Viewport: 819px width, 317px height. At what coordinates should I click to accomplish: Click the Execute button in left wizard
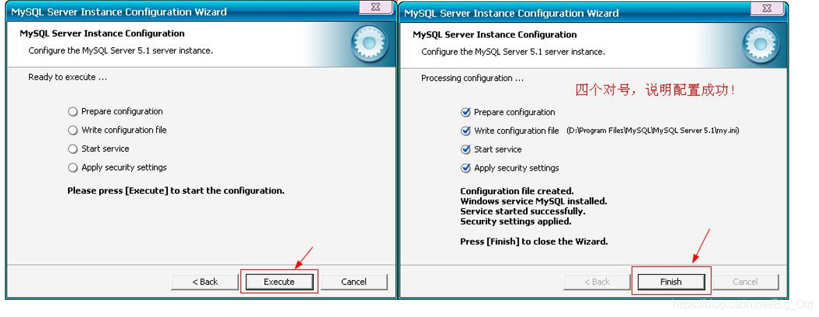pyautogui.click(x=279, y=282)
